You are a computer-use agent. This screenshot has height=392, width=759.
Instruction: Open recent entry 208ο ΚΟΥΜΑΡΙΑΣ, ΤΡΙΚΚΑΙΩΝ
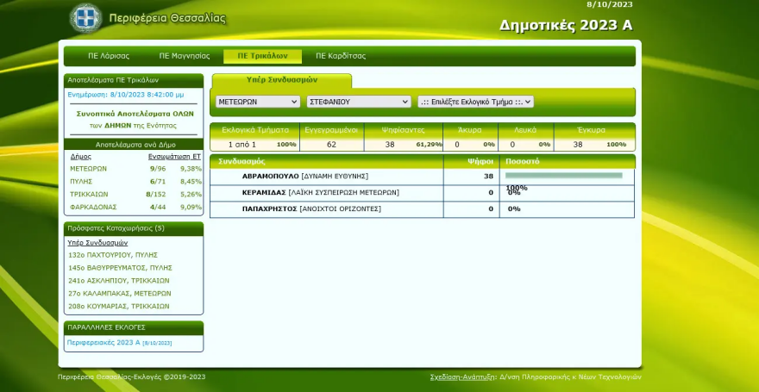pos(118,306)
